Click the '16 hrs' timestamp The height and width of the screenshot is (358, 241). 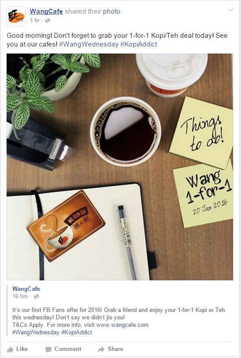[x=20, y=296]
